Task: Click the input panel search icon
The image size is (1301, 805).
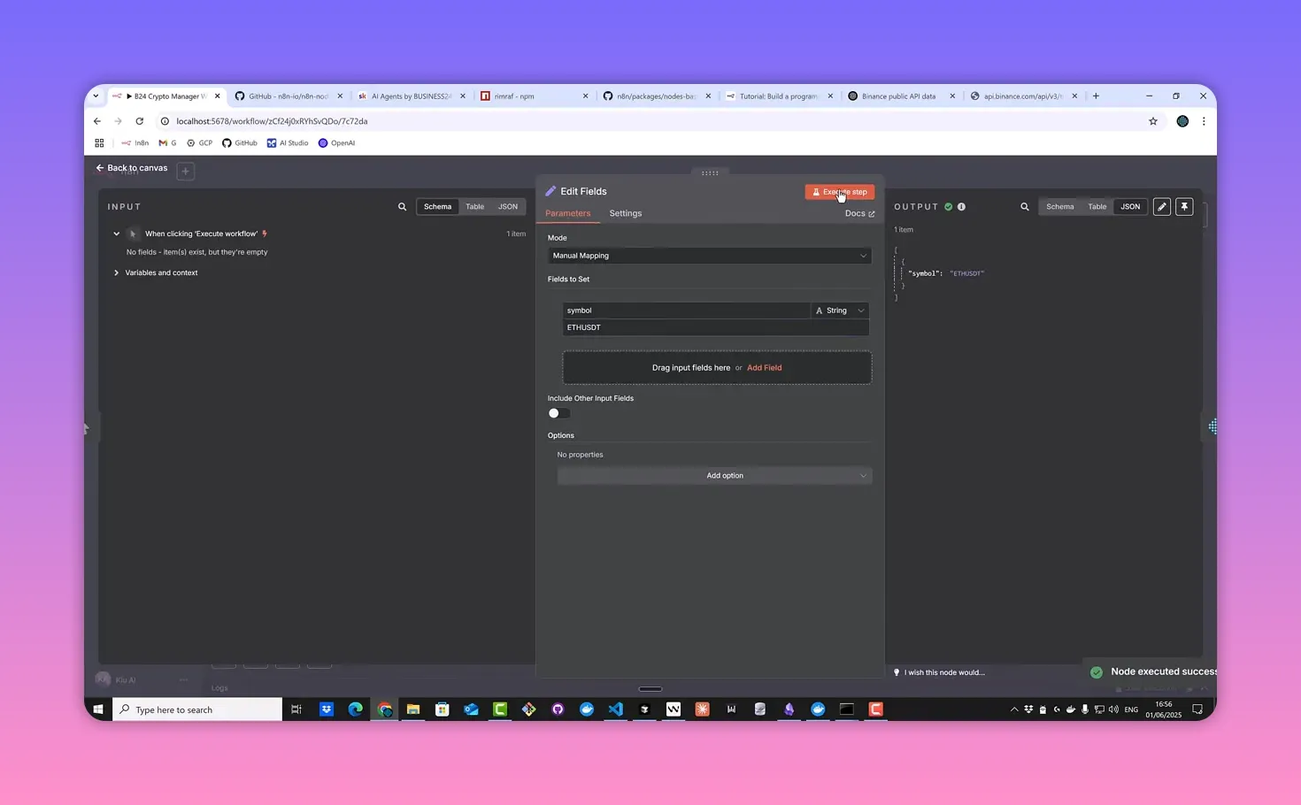Action: (x=402, y=207)
